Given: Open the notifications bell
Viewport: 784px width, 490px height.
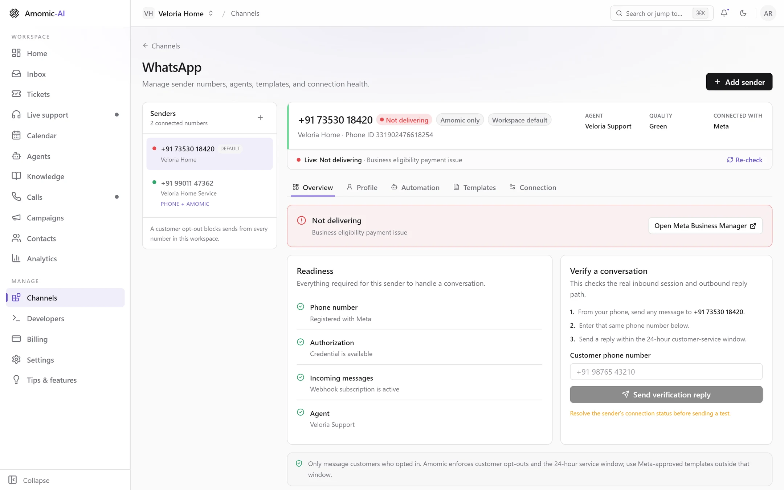Looking at the screenshot, I should 724,13.
